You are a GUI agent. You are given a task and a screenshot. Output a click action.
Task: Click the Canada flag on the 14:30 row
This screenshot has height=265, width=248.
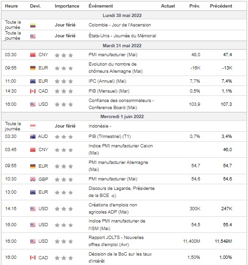click(x=33, y=91)
